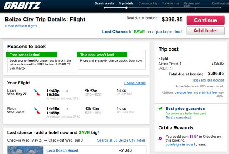
Task: Click Join/sign in now link
Action: click(x=179, y=144)
